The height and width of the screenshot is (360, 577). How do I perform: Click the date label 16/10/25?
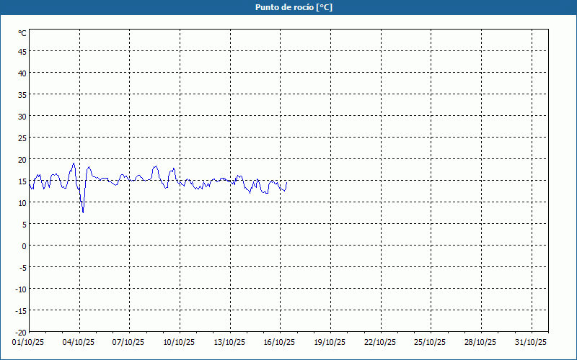[279, 343]
